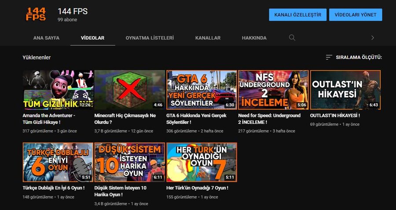Open the Minecraft grass block thumbnail
Viewport: 396px width, 210px height.
click(129, 90)
